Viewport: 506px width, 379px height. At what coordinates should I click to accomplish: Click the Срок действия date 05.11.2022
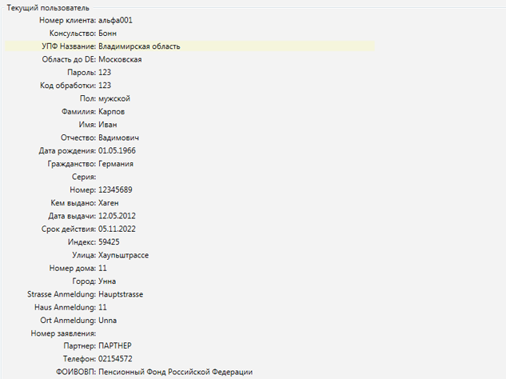click(x=118, y=229)
